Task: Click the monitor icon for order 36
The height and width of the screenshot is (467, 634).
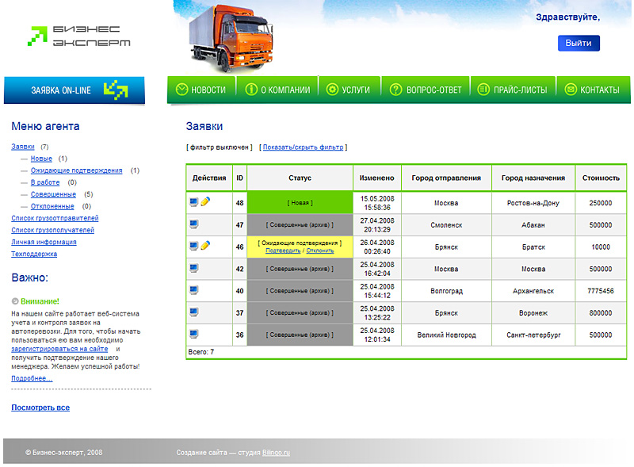Action: coord(194,334)
